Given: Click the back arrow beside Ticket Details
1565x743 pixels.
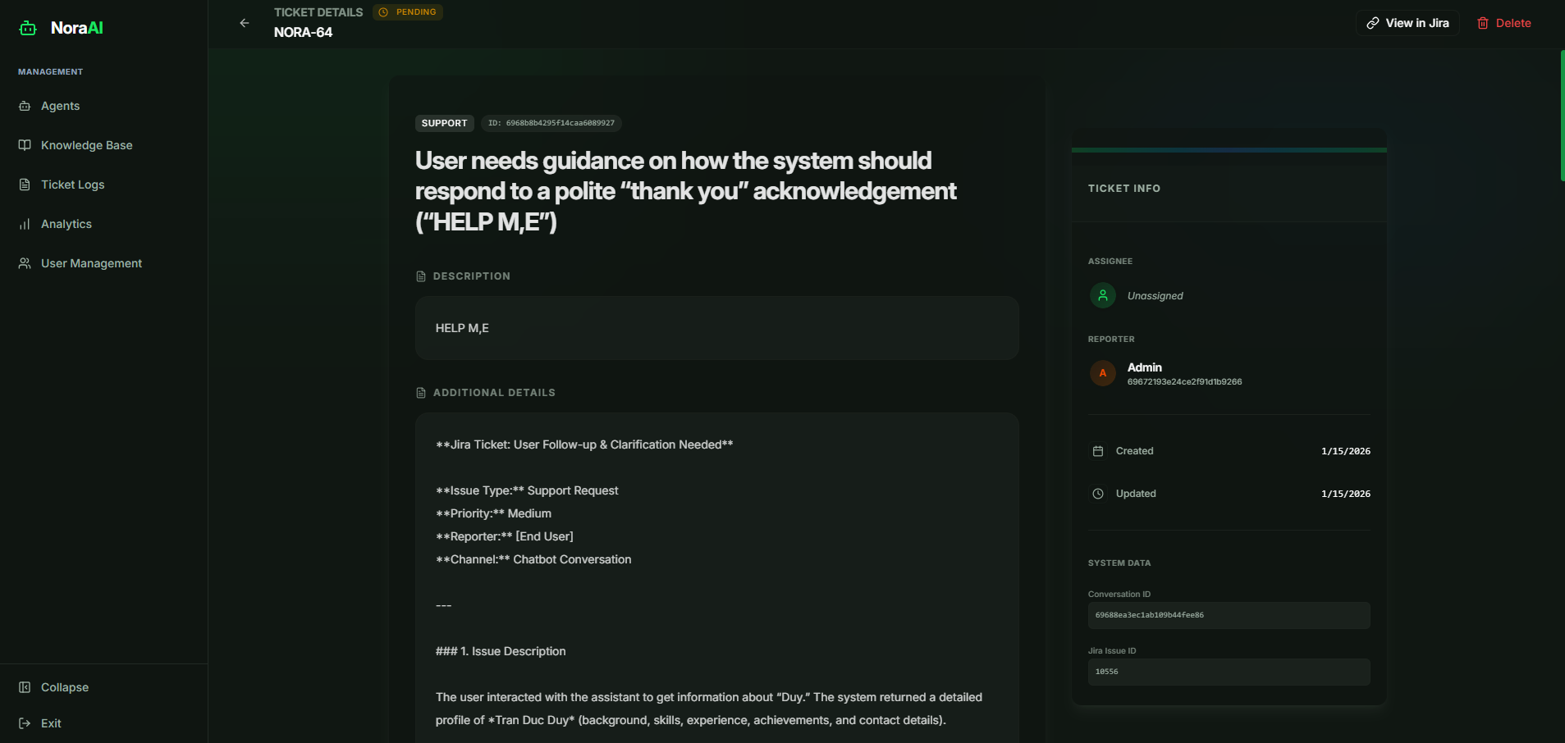Looking at the screenshot, I should pos(244,23).
